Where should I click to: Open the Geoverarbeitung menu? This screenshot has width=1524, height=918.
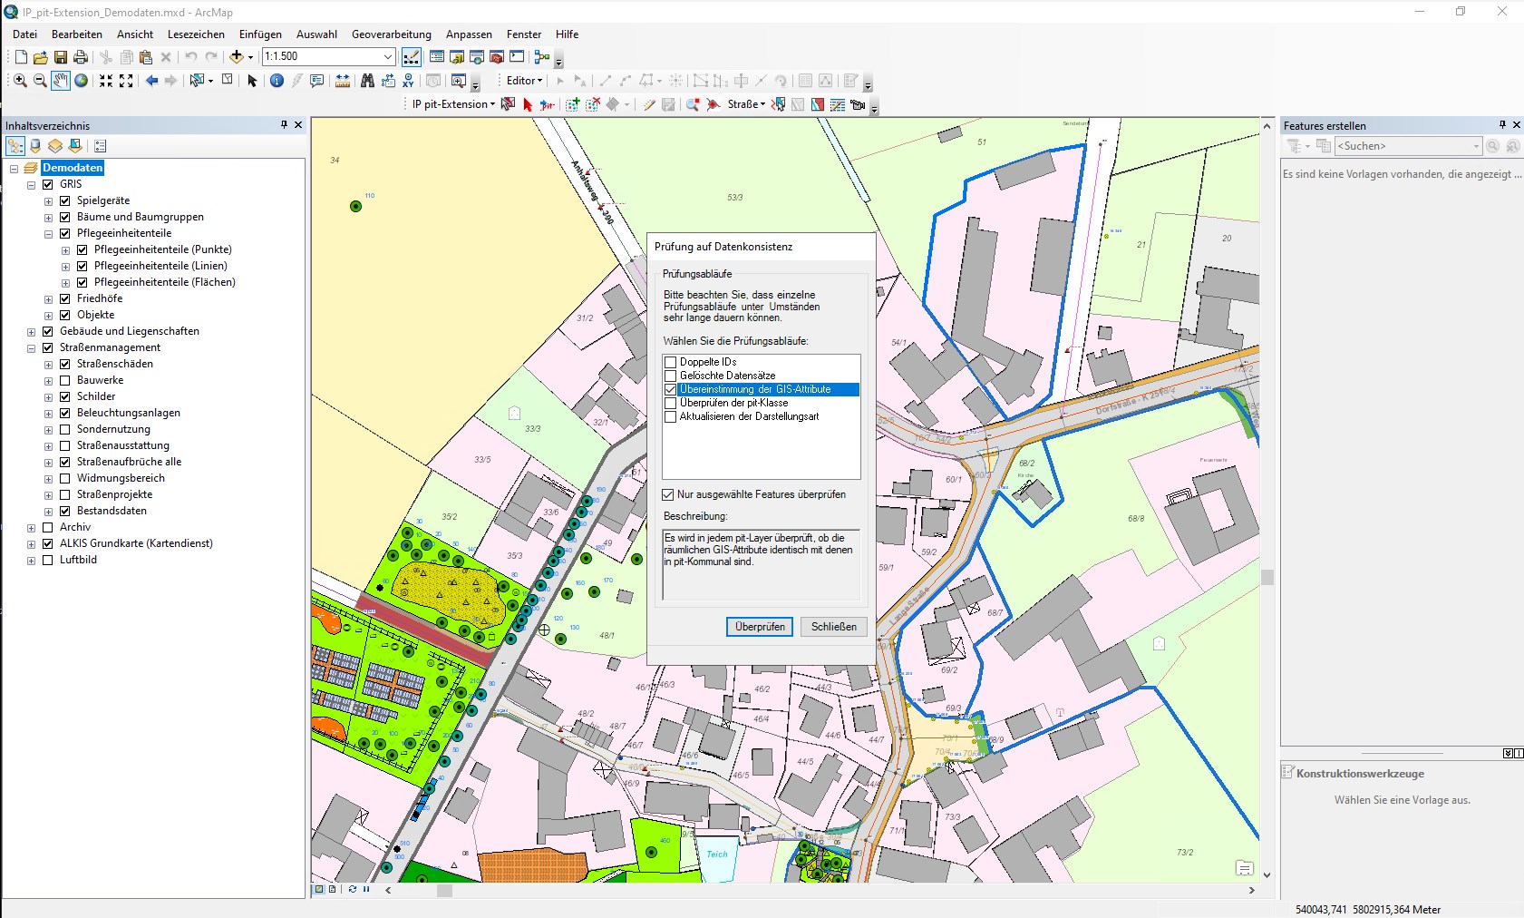click(391, 34)
